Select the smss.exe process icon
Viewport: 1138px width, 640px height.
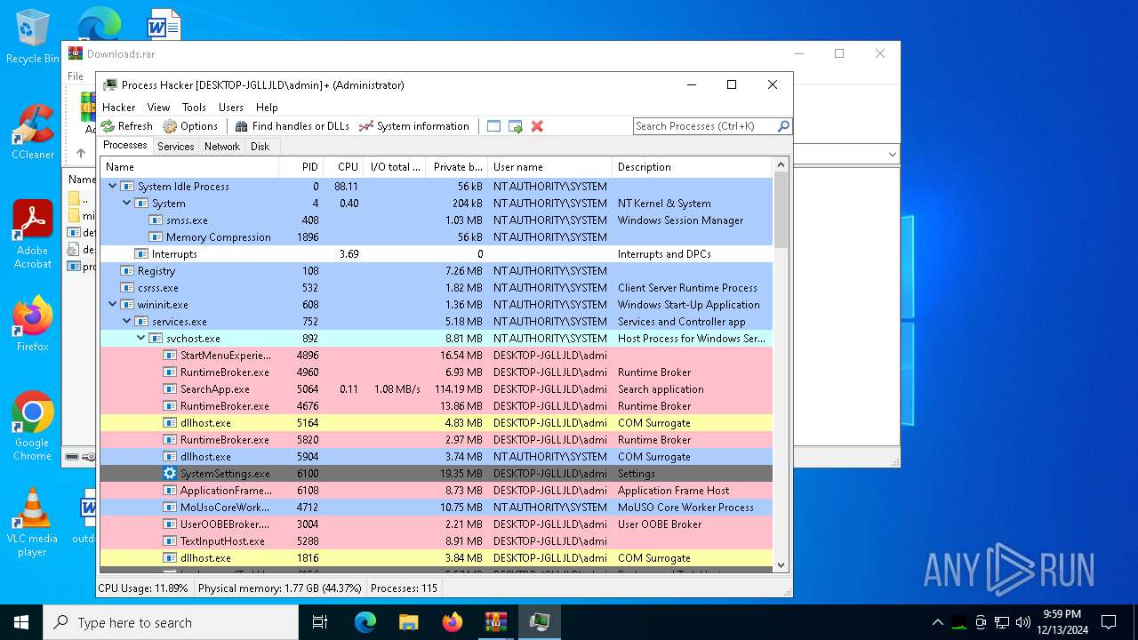pyautogui.click(x=156, y=220)
